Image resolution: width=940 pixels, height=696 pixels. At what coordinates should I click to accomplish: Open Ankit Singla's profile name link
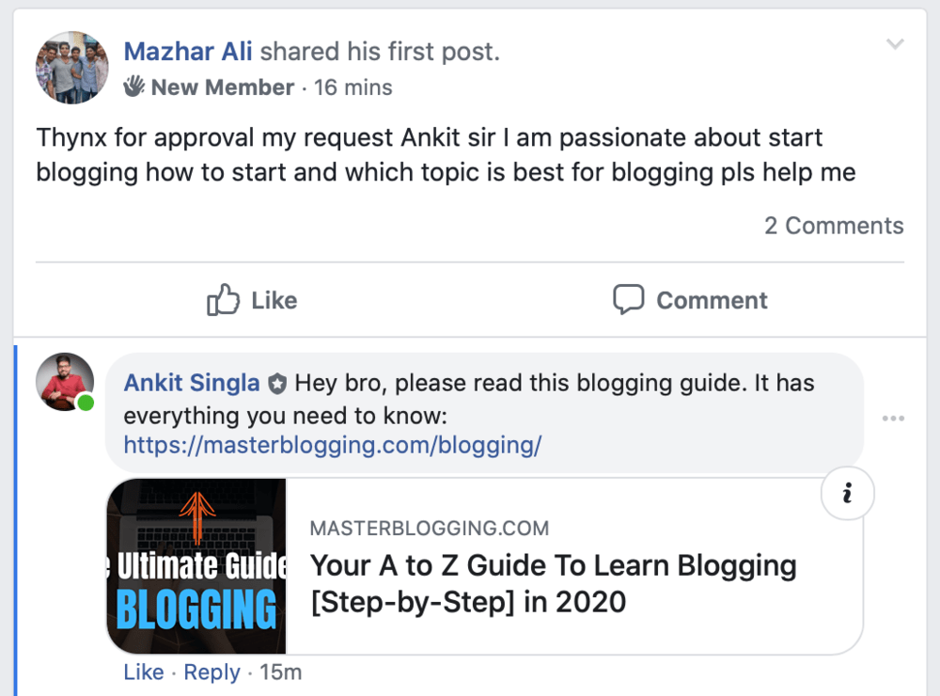(x=191, y=382)
